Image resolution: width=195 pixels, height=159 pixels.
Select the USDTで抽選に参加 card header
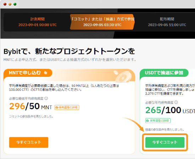(x=164, y=73)
